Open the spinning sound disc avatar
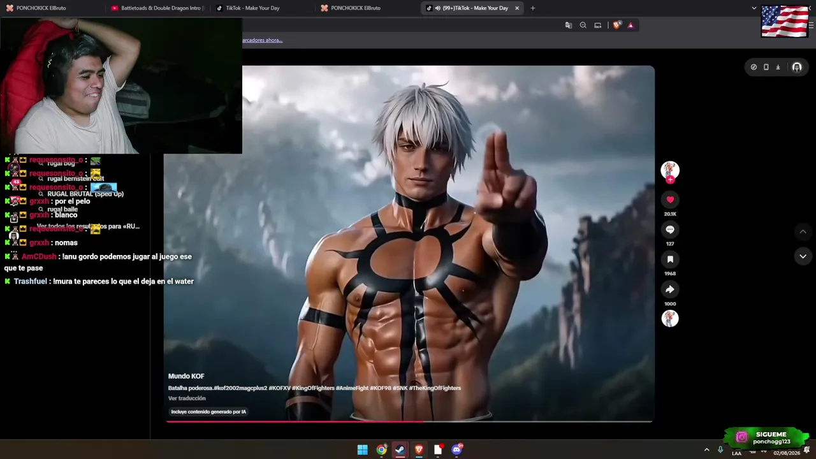The height and width of the screenshot is (459, 816). click(x=670, y=319)
